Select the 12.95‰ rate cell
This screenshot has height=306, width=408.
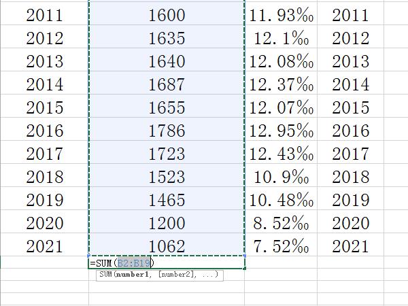pos(281,131)
